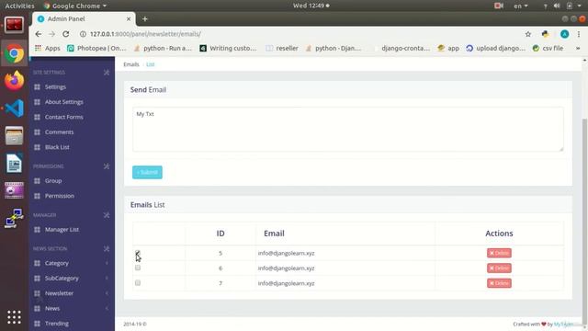Open the system volume icon
The height and width of the screenshot is (331, 588).
pos(557,6)
